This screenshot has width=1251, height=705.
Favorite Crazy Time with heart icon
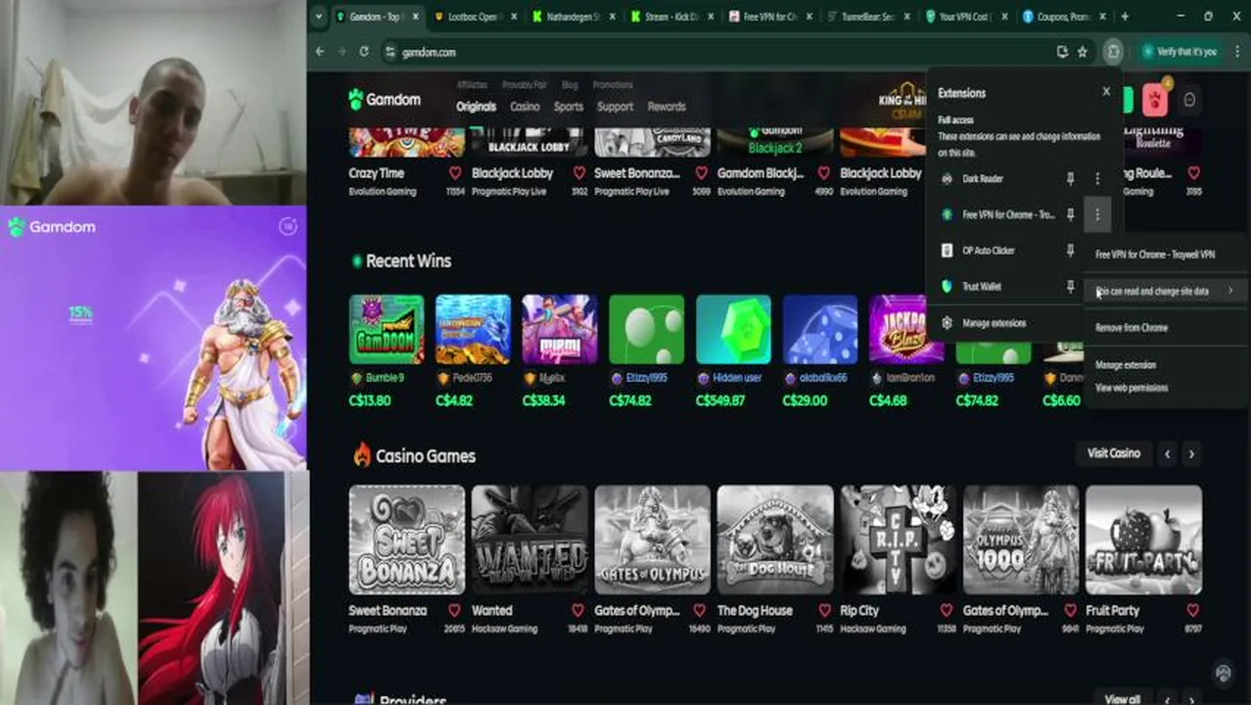455,172
